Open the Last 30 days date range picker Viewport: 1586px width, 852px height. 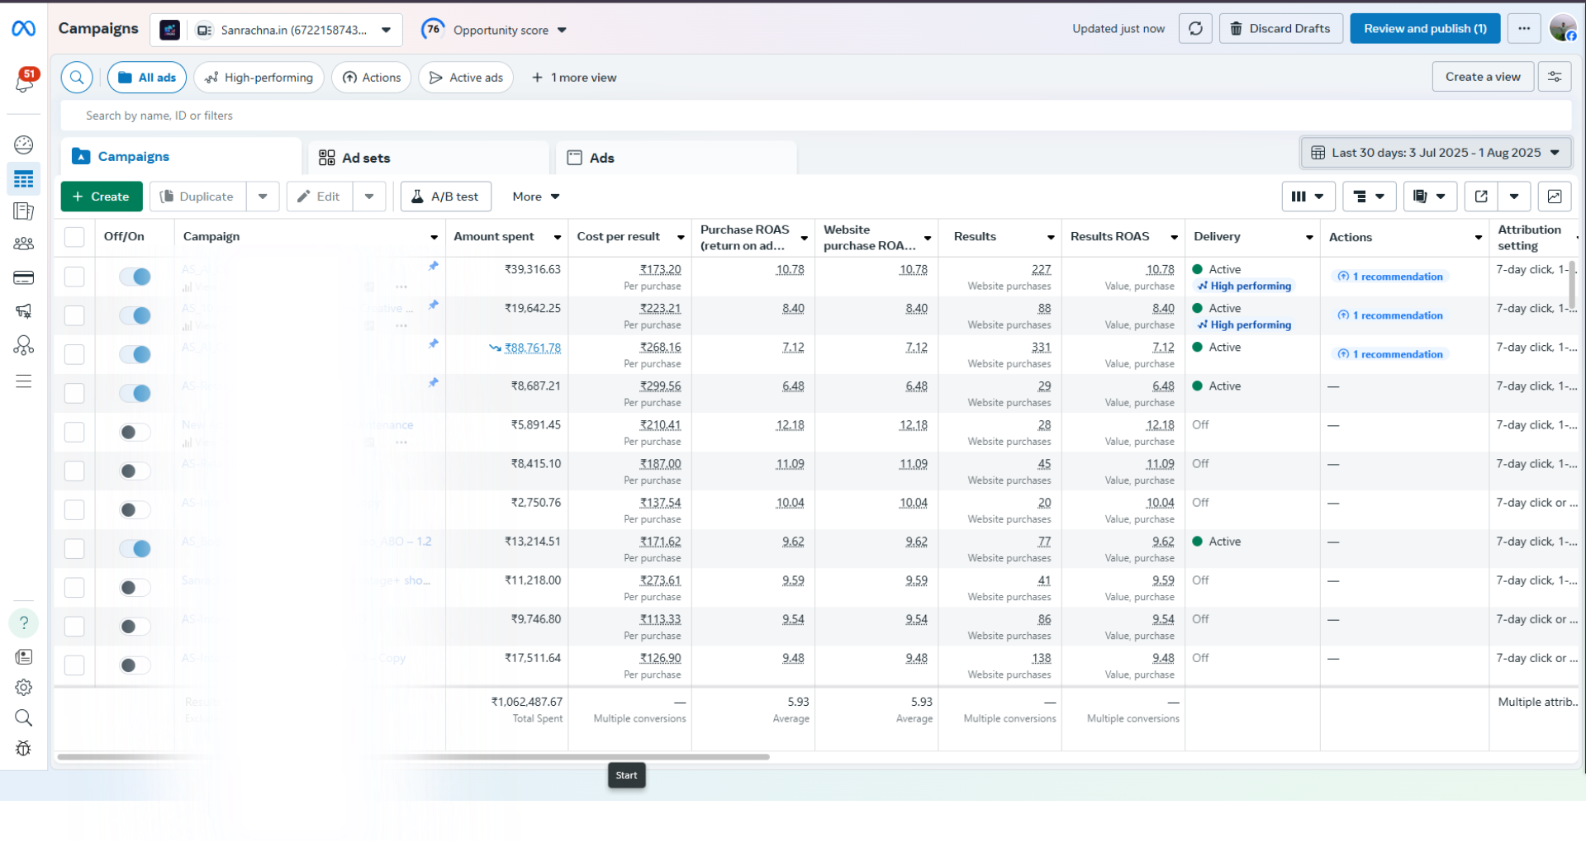[x=1436, y=153]
